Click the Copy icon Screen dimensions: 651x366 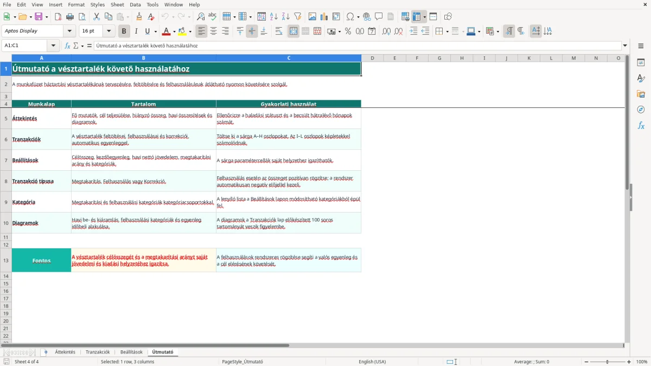(108, 17)
